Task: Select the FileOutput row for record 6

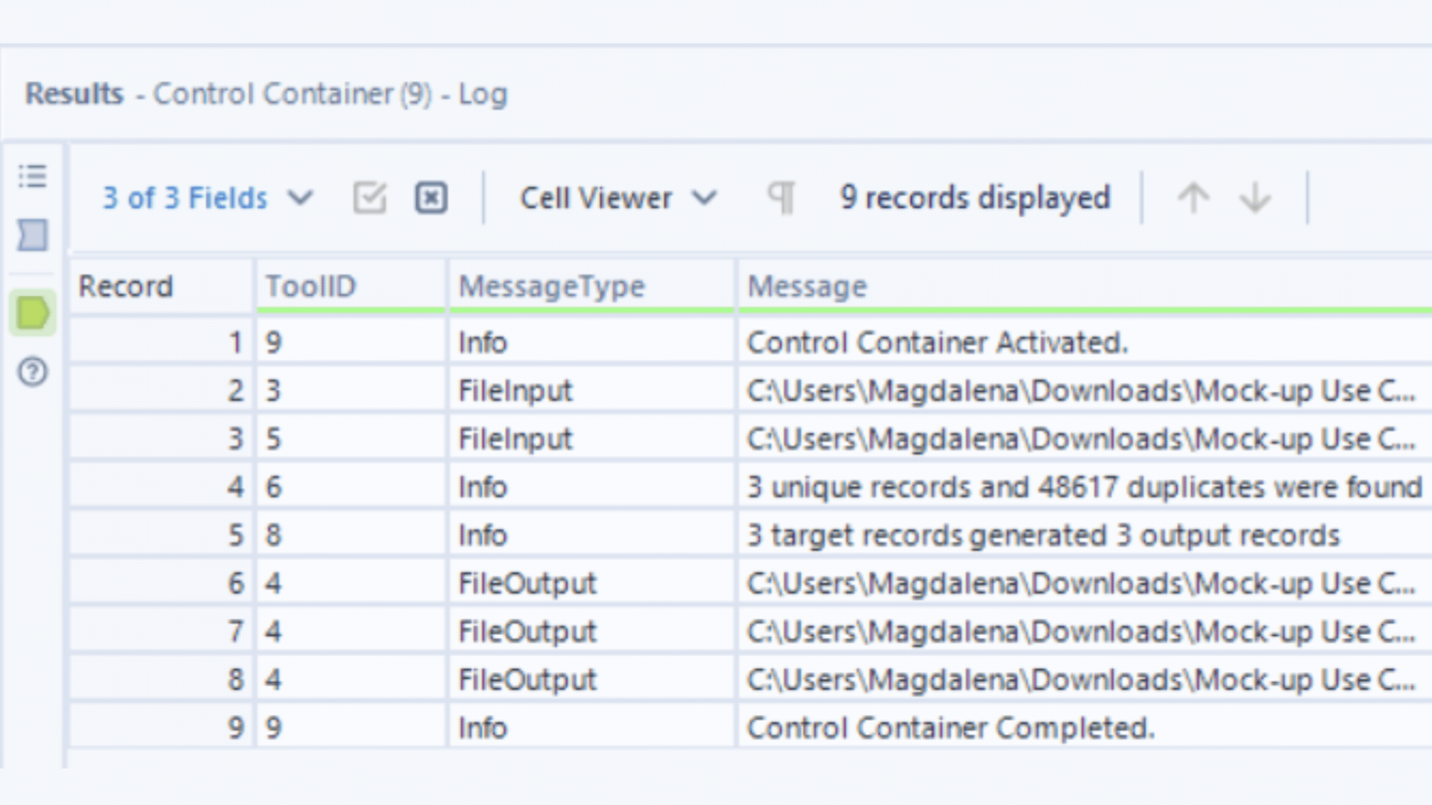Action: point(526,583)
